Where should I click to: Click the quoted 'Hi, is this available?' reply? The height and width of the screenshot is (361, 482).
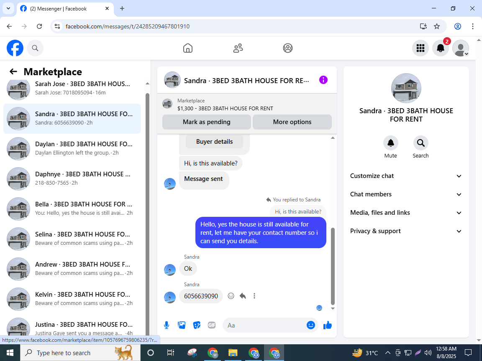298,211
